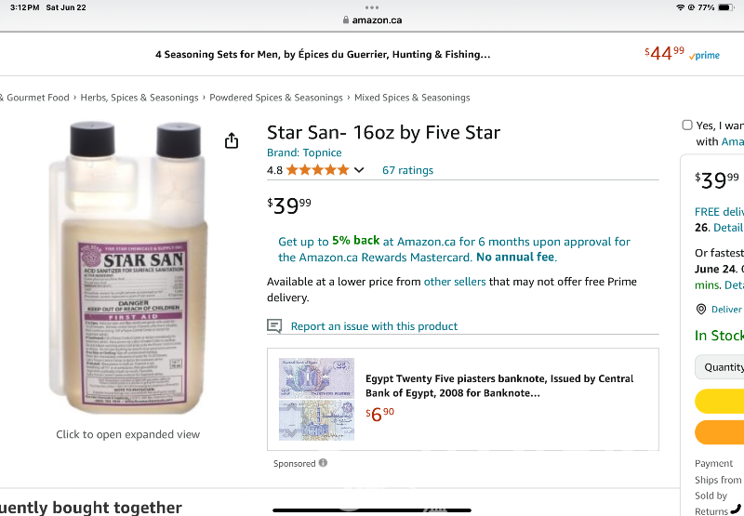Expand the rating breakdown chevron
The height and width of the screenshot is (516, 744).
359,170
